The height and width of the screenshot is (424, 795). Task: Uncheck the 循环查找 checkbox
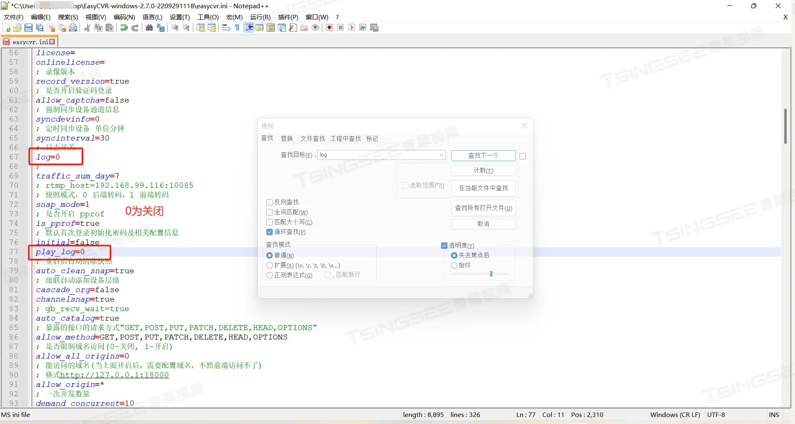tap(270, 232)
